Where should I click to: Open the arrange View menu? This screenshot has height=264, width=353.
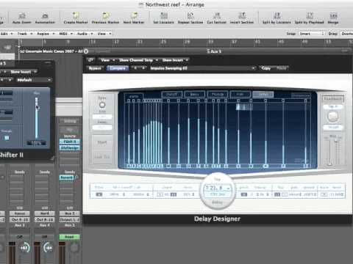point(104,34)
